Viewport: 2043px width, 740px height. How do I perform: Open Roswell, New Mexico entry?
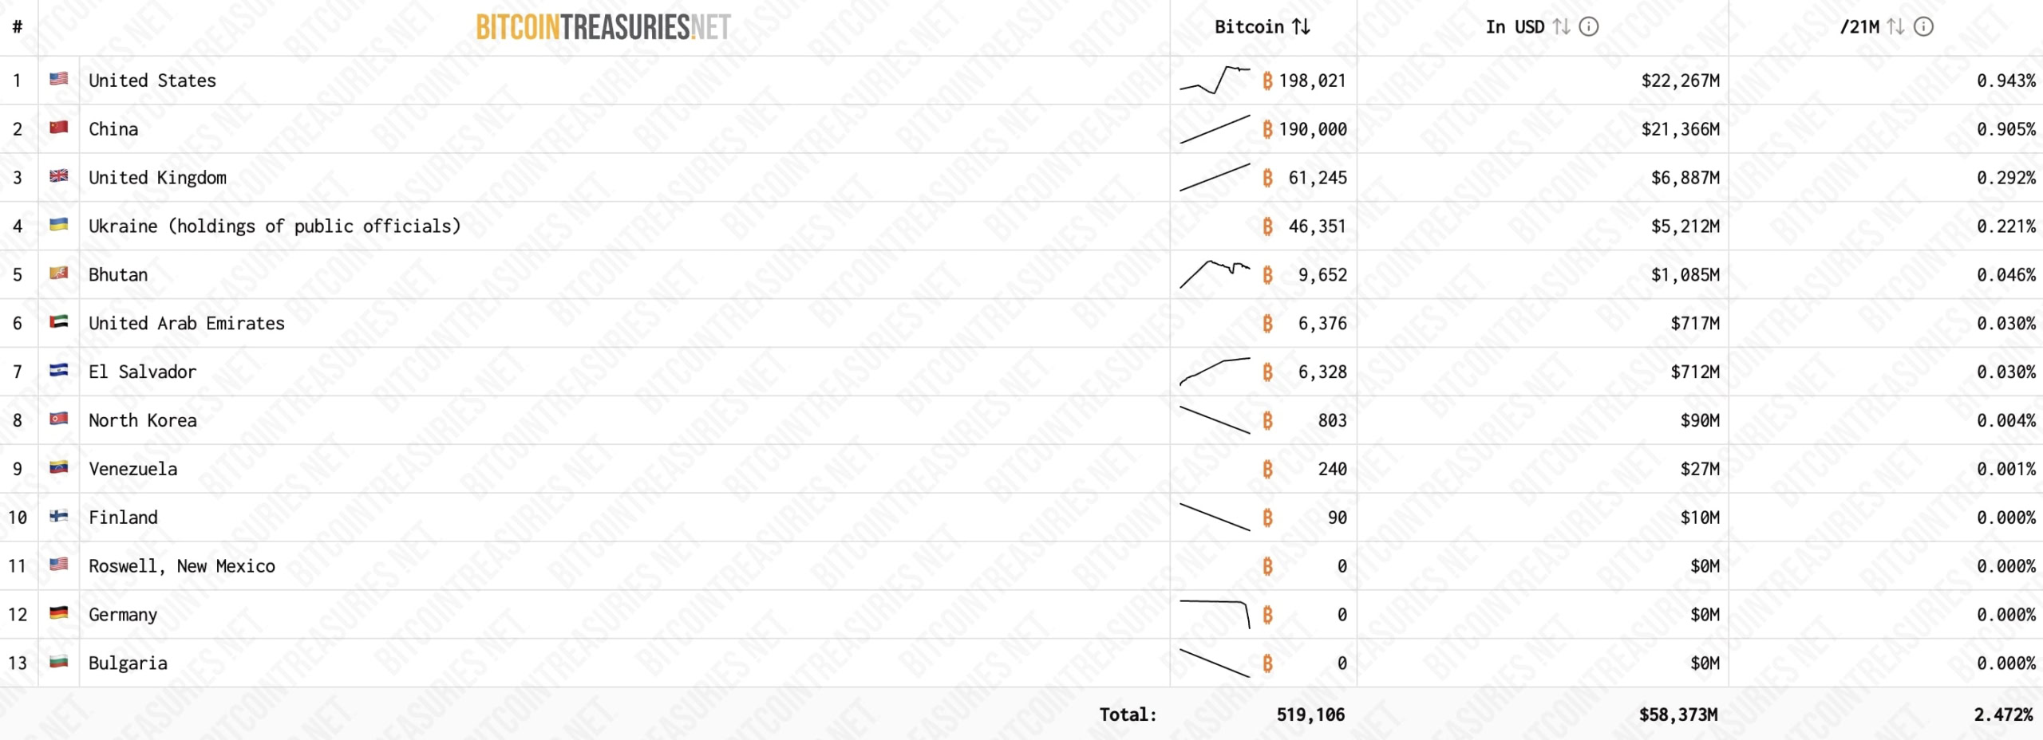click(181, 566)
